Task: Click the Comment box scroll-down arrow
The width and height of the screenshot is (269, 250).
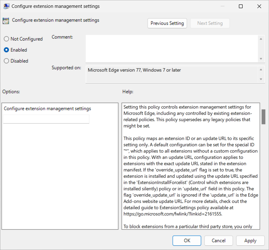Action: point(261,58)
